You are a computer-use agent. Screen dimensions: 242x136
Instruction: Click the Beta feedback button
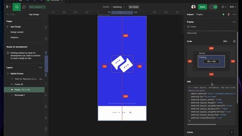(x=37, y=7)
